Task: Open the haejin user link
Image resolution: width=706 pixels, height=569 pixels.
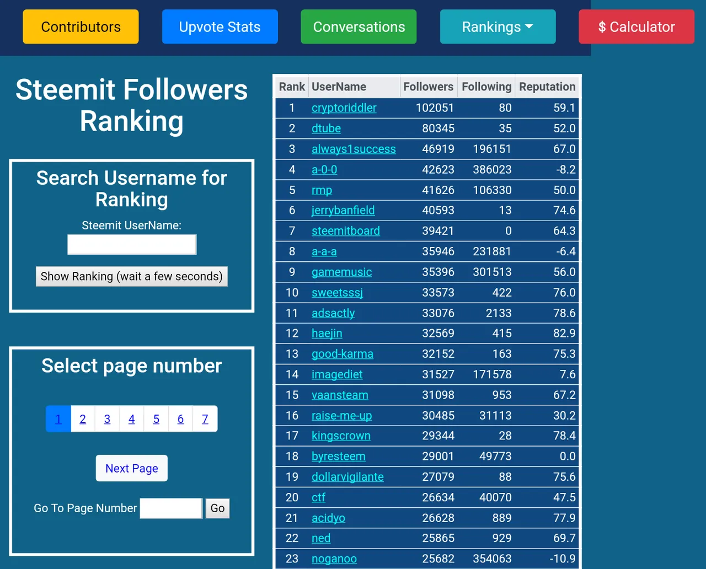Action: coord(327,334)
